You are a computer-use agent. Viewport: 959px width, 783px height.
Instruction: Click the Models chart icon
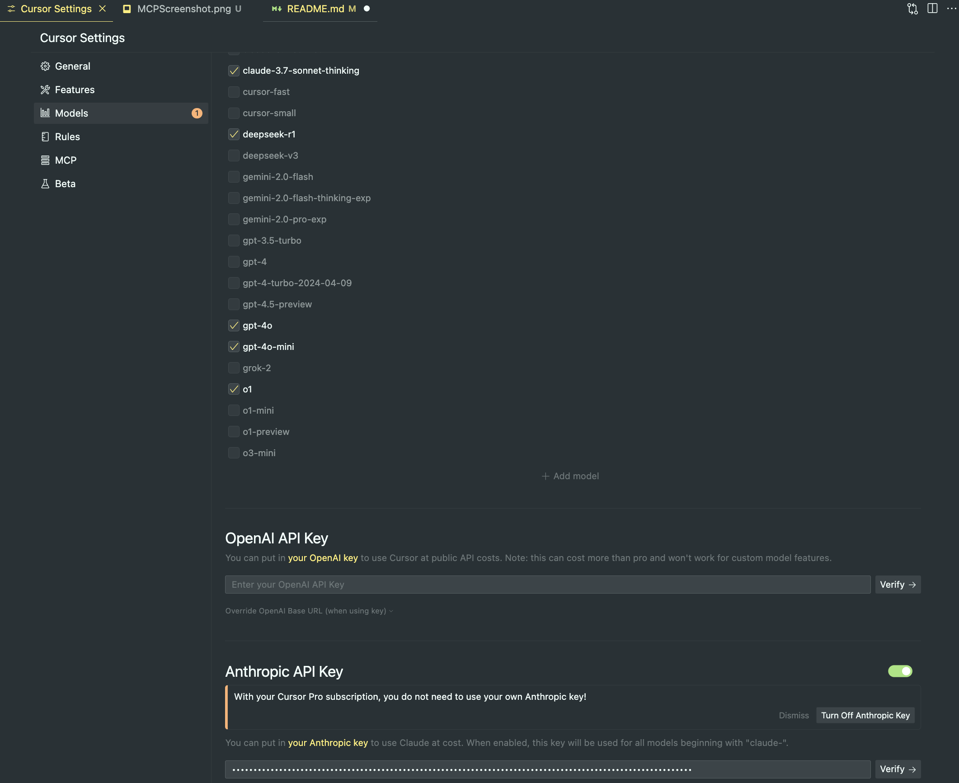pos(45,113)
